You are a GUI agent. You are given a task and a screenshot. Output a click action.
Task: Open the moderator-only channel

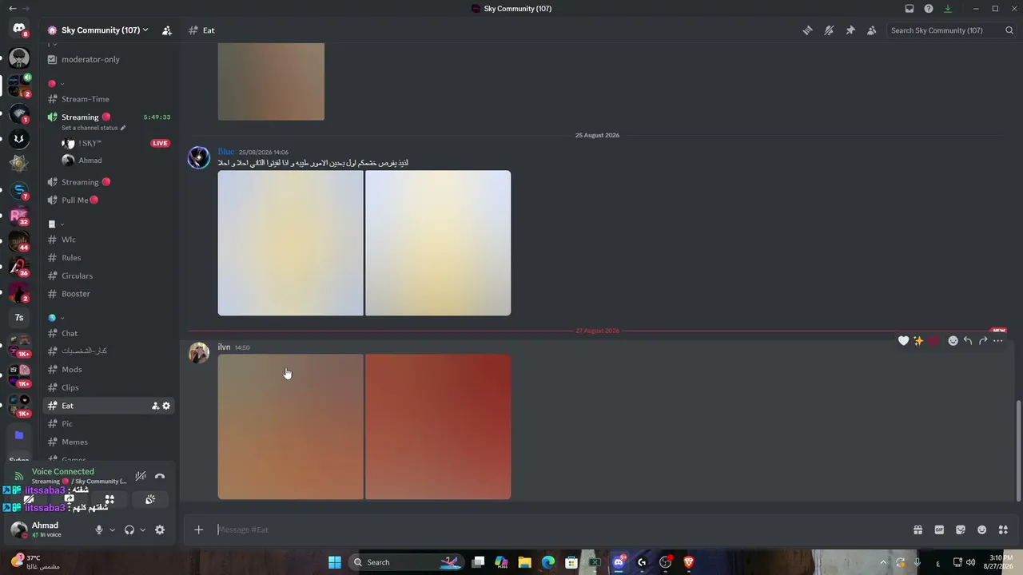(109, 59)
